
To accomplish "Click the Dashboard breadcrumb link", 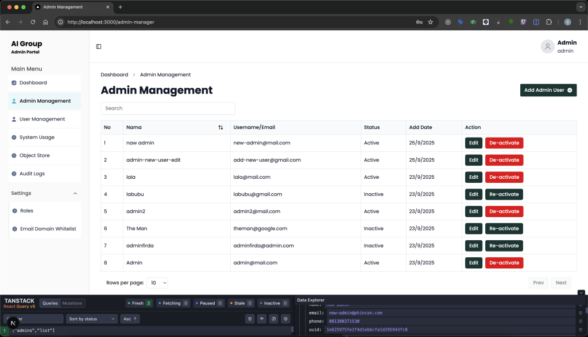I will pyautogui.click(x=114, y=75).
